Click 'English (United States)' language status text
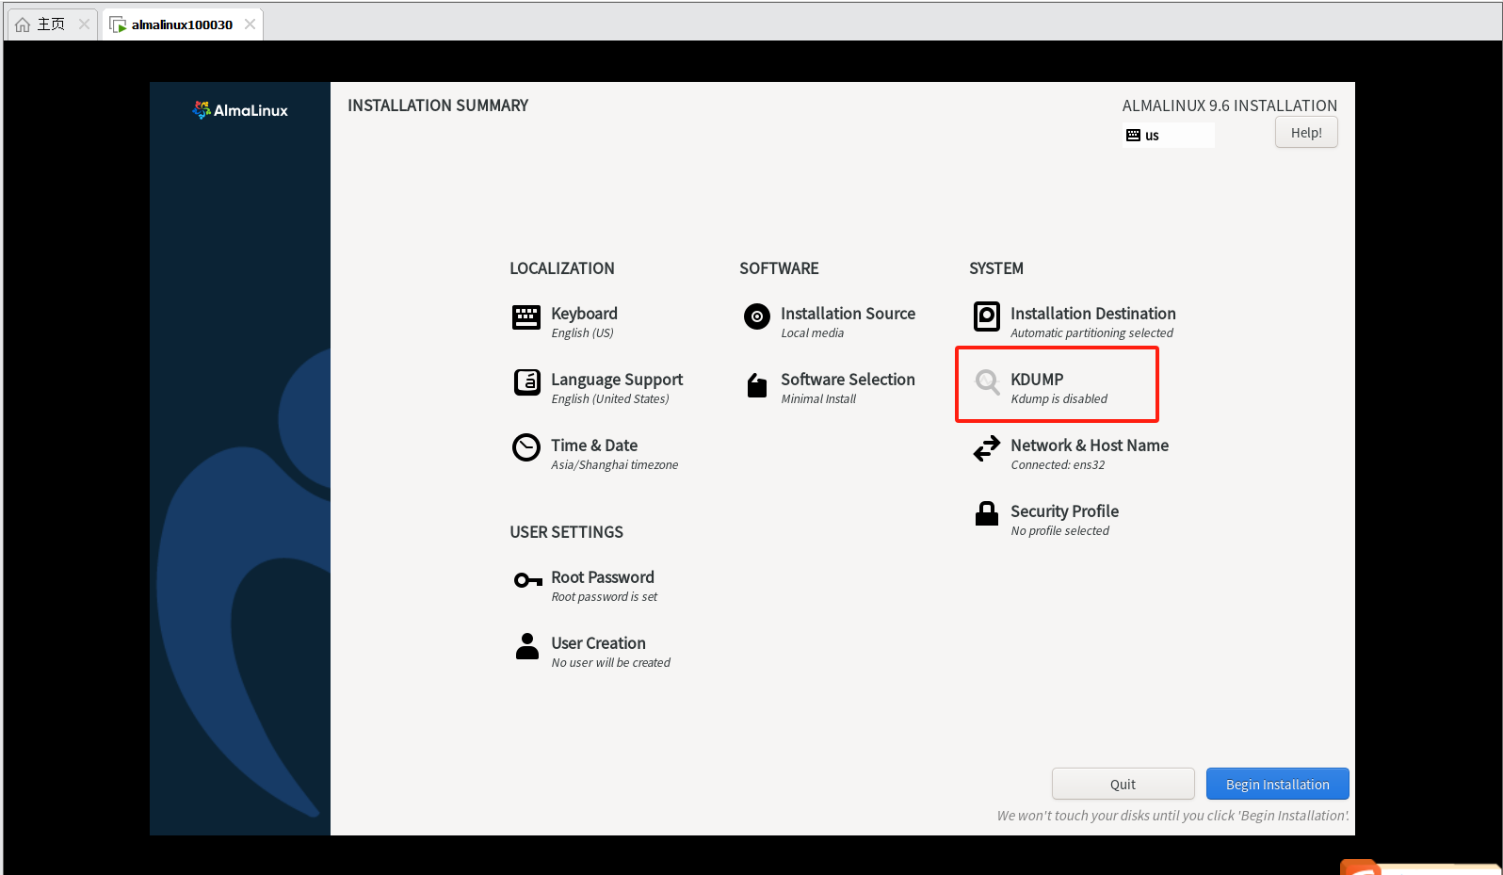The image size is (1503, 875). click(610, 399)
